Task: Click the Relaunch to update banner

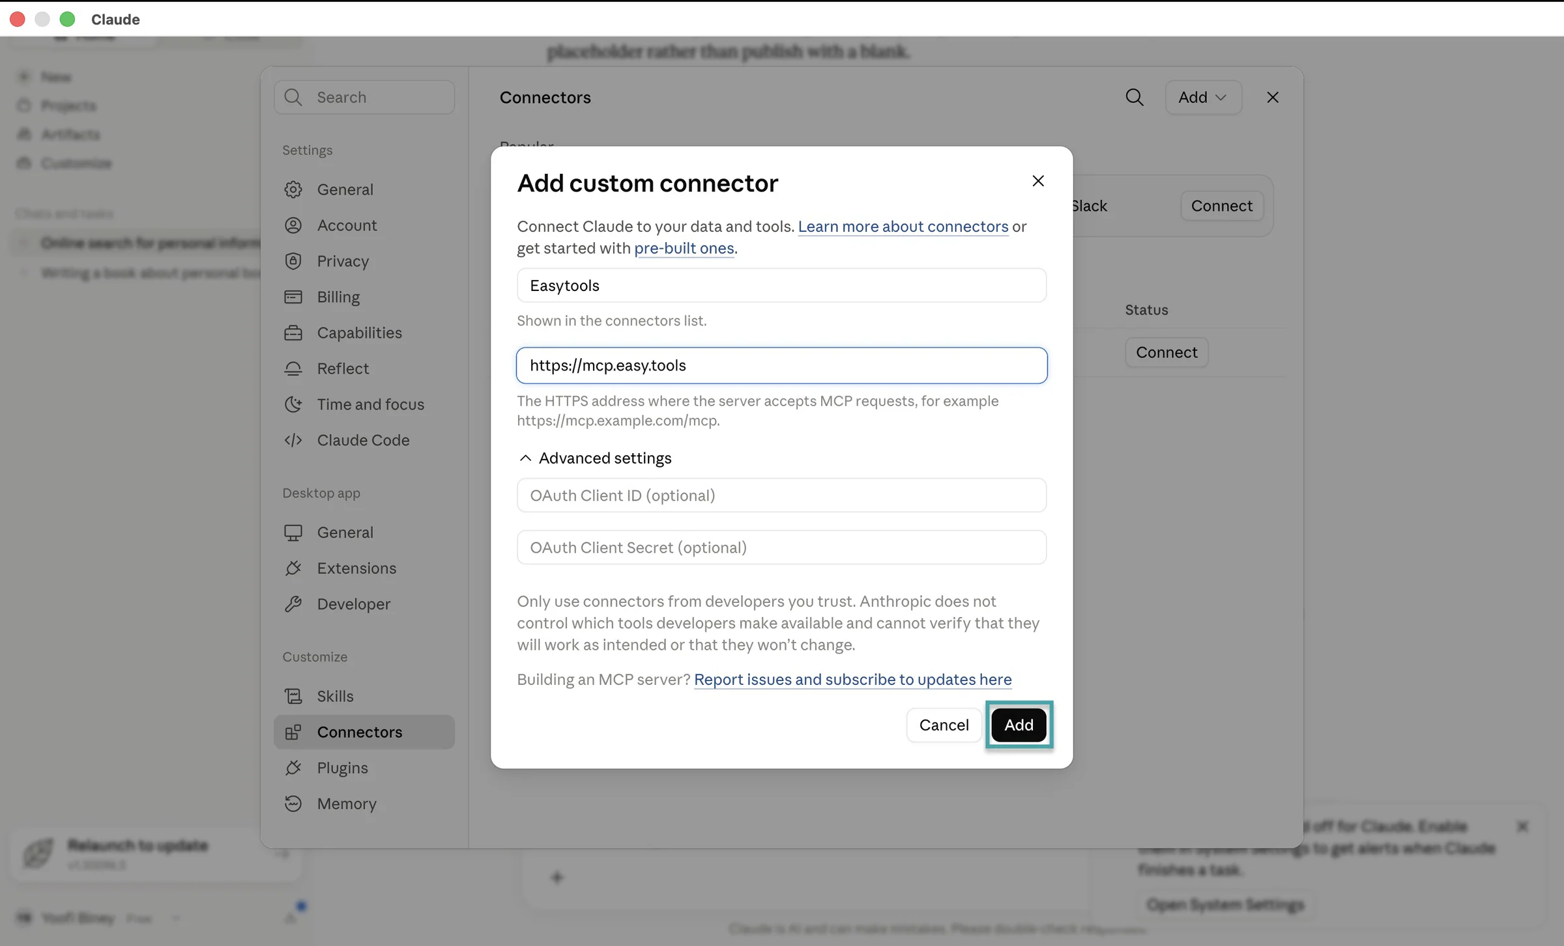Action: coord(155,854)
